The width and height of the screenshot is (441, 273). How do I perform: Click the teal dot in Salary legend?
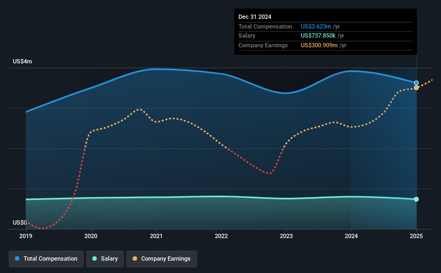pyautogui.click(x=95, y=258)
